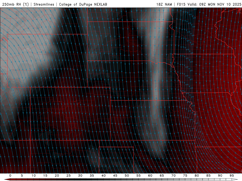Click the '45' label on color scale
Image resolution: width=242 pixels, height=181 pixels.
click(x=115, y=176)
